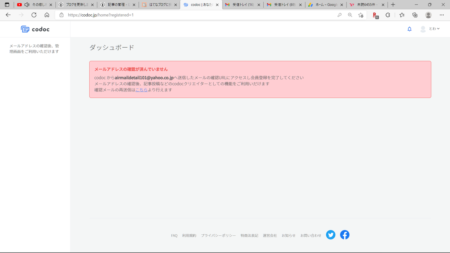The width and height of the screenshot is (450, 253).
Task: Toggle add-to-favorites star in address bar
Action: click(361, 15)
